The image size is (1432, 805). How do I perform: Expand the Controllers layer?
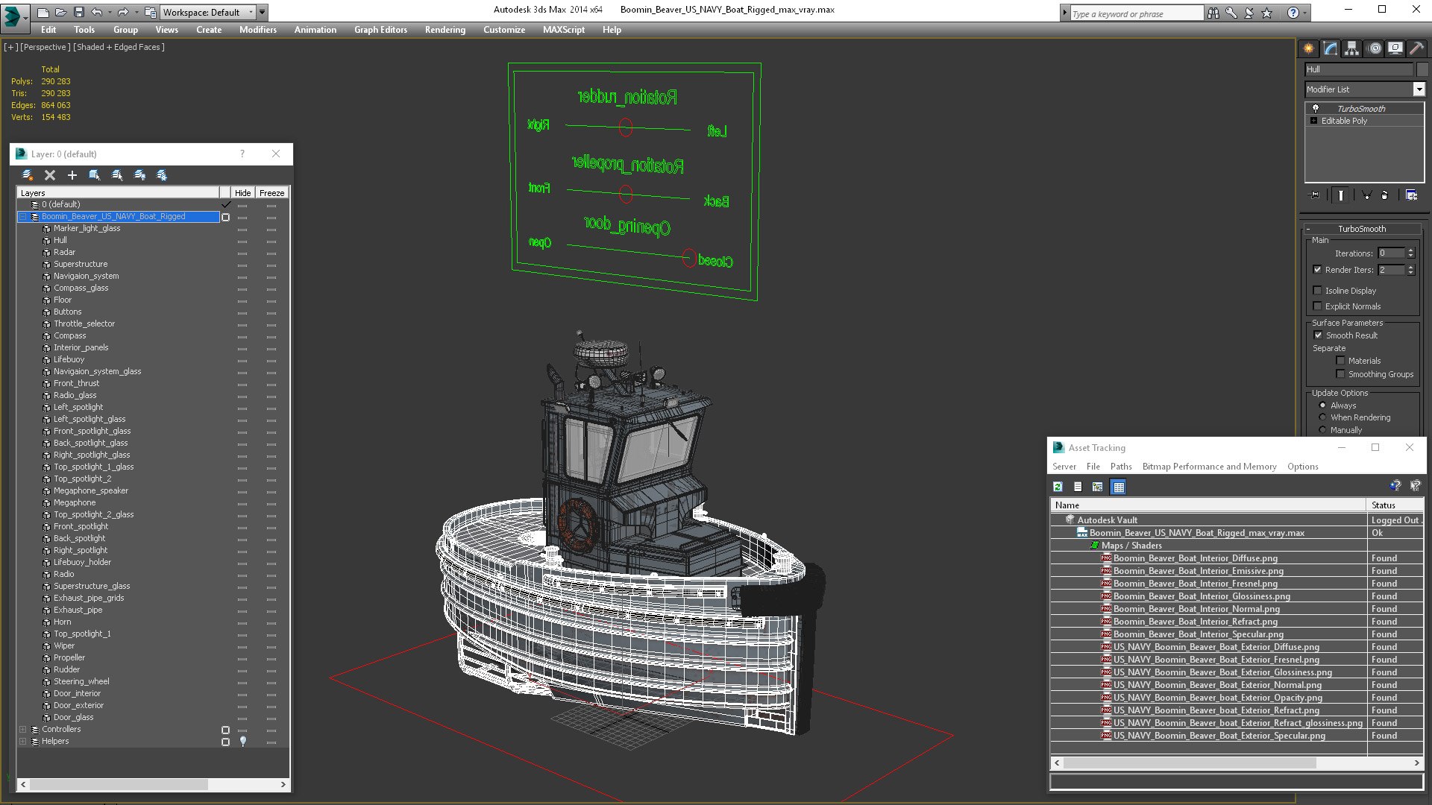click(23, 730)
